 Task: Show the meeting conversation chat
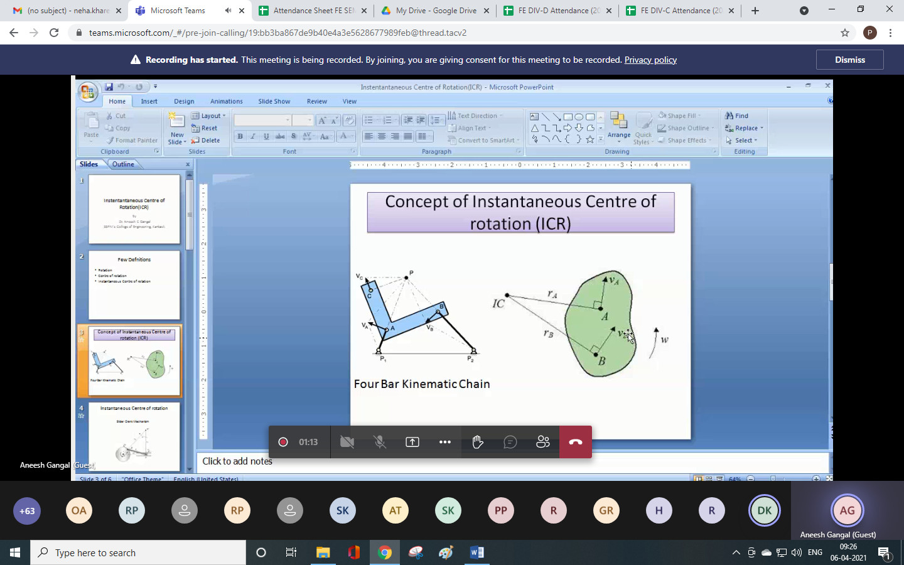pos(510,442)
